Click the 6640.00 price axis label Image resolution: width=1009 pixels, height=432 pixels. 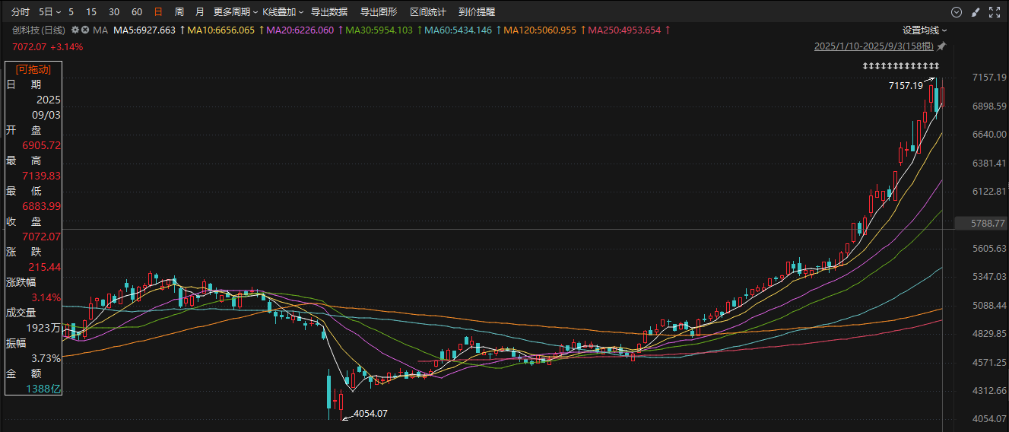click(x=989, y=135)
